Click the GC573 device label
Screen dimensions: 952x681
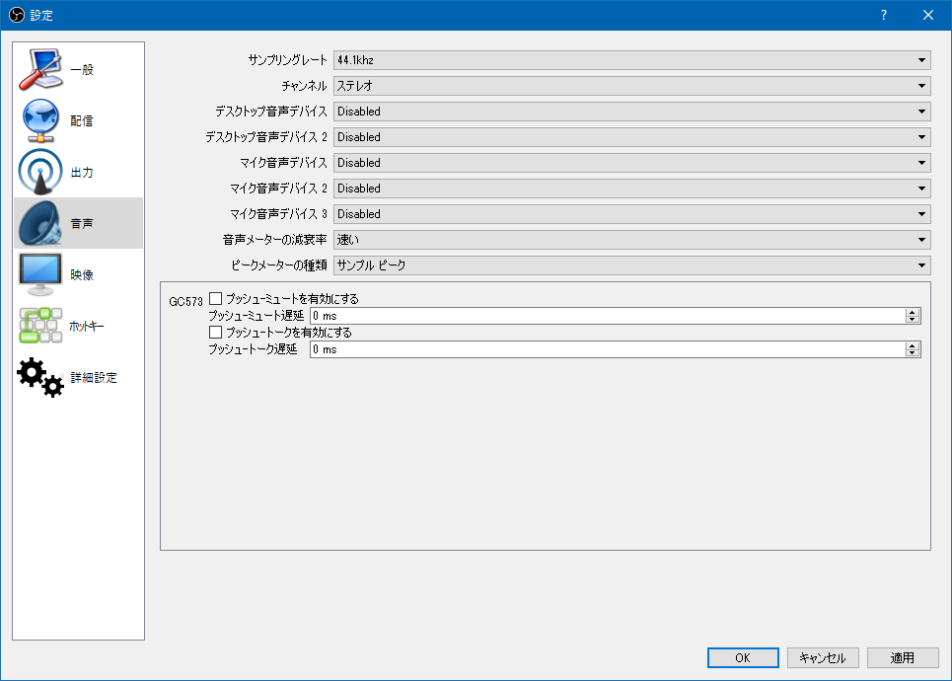pyautogui.click(x=185, y=301)
